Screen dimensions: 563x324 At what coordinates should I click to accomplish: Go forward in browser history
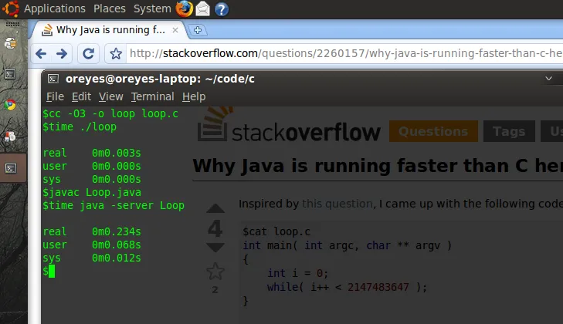[x=62, y=54]
